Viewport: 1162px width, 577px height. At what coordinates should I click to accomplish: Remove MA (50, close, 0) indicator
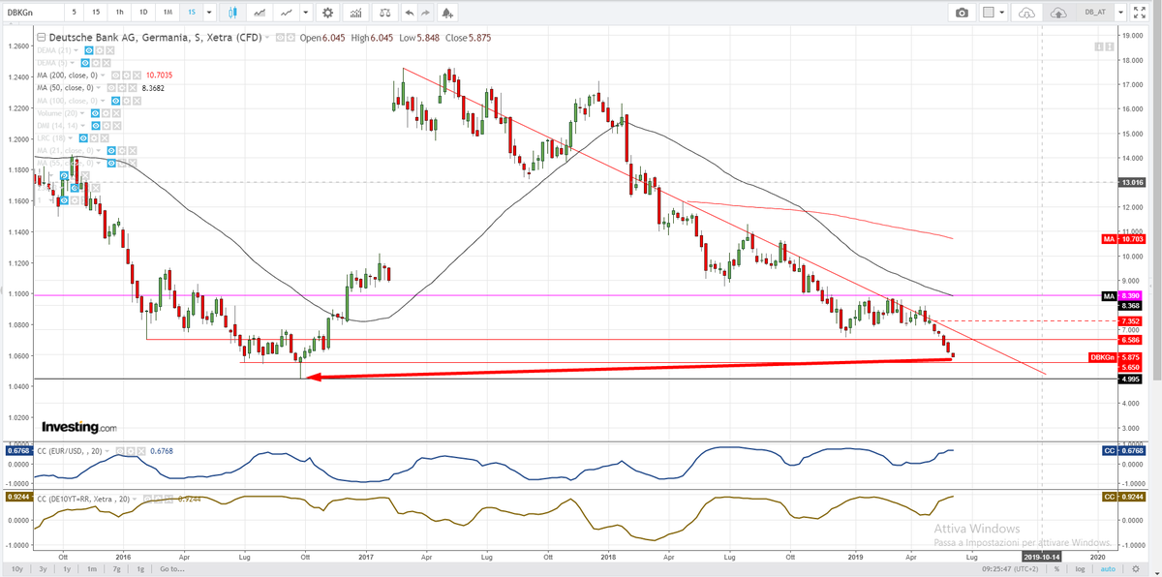tap(133, 88)
